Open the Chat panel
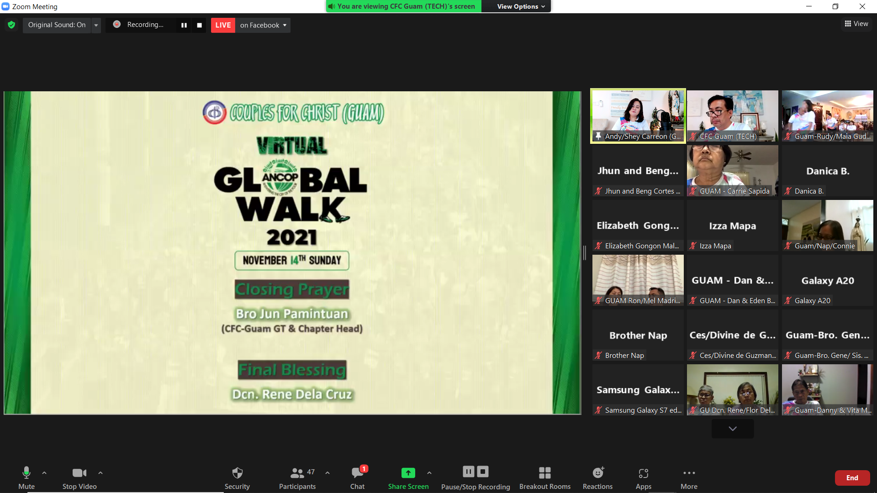Viewport: 877px width, 493px height. (357, 477)
